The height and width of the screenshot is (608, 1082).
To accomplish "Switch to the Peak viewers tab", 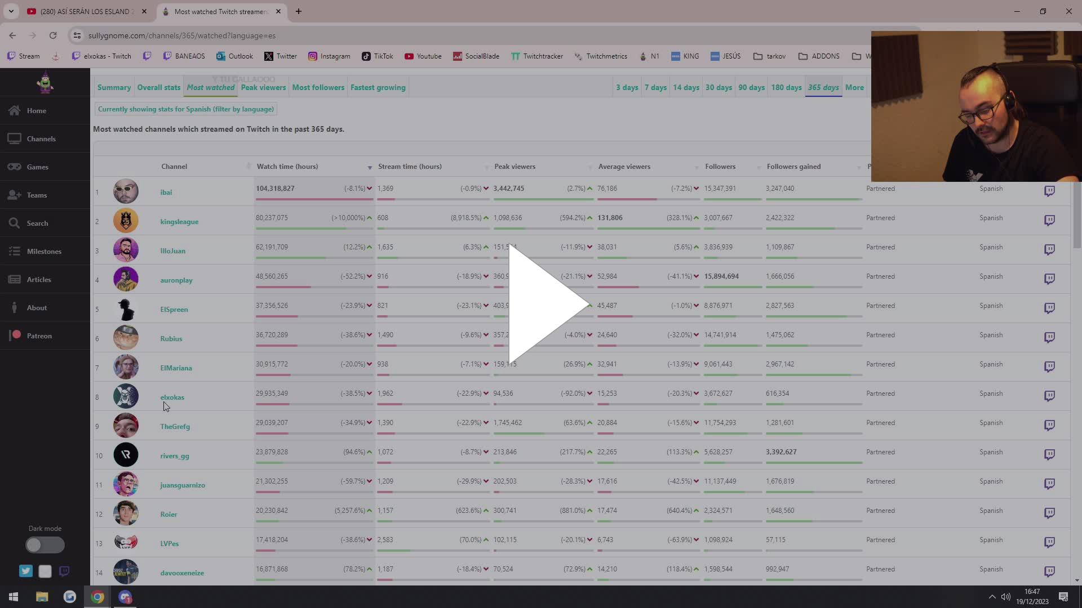I will coord(263,87).
